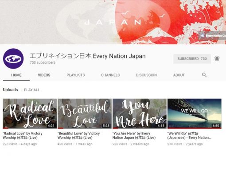Open the Every Nation Church banner link
Image resolution: width=226 pixels, height=169 pixels.
click(213, 35)
